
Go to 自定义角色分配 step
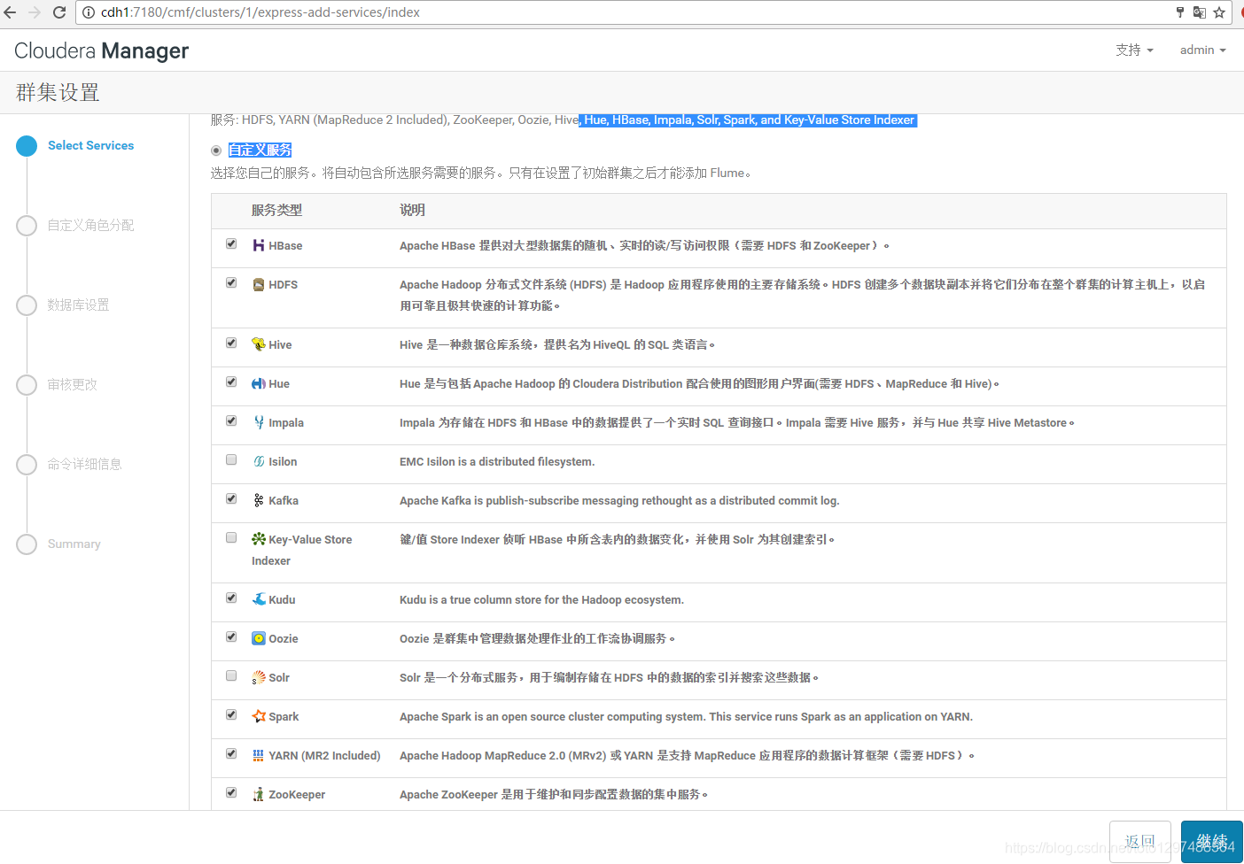[x=90, y=225]
